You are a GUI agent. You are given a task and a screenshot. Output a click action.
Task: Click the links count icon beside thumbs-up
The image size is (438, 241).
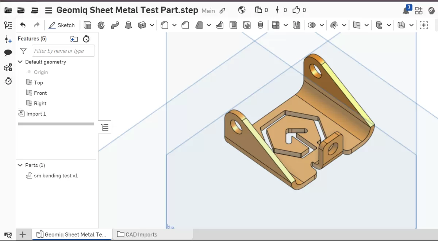coord(277,10)
